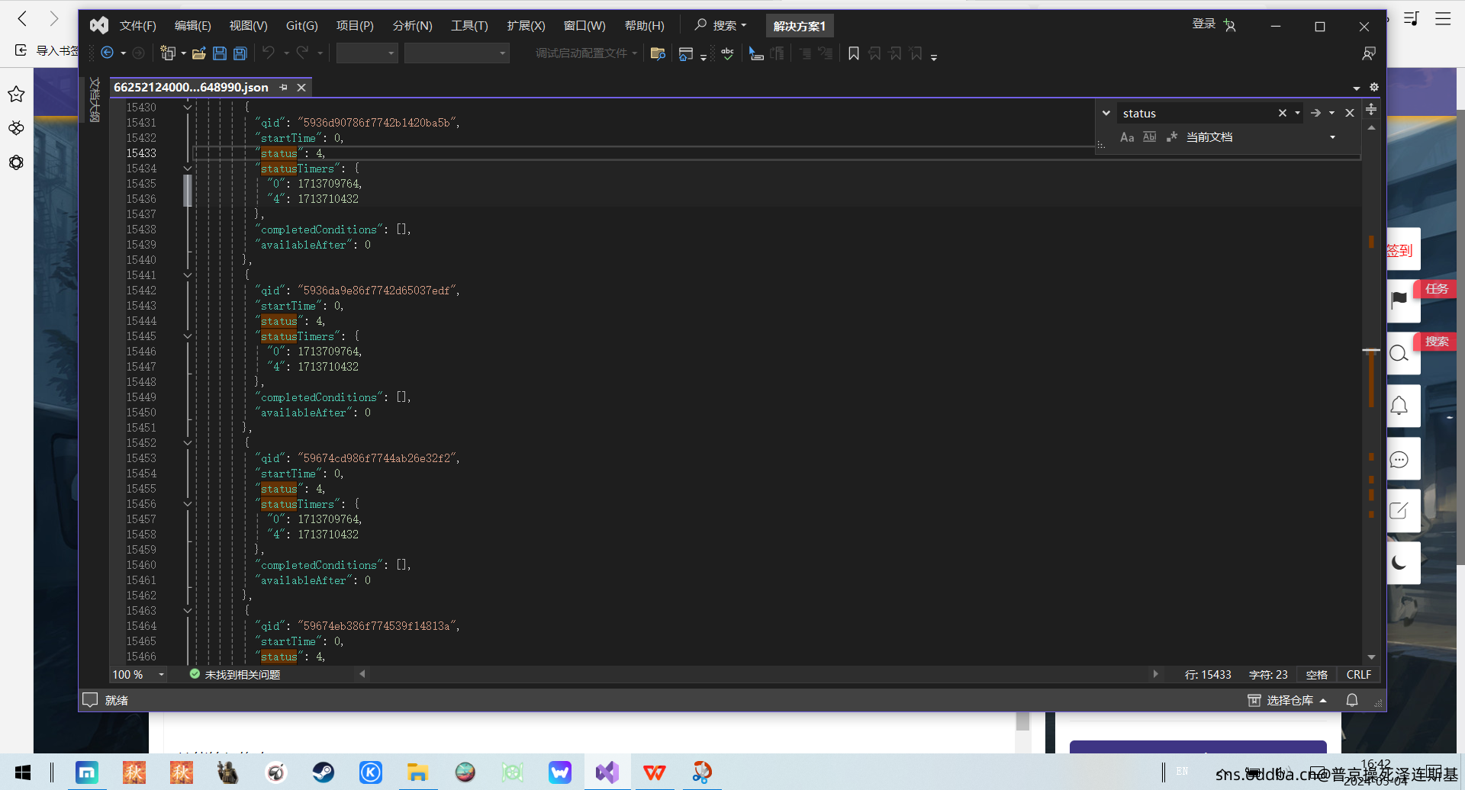Pin the JSON document tab

(x=284, y=88)
